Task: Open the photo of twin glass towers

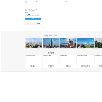Action: point(51,43)
